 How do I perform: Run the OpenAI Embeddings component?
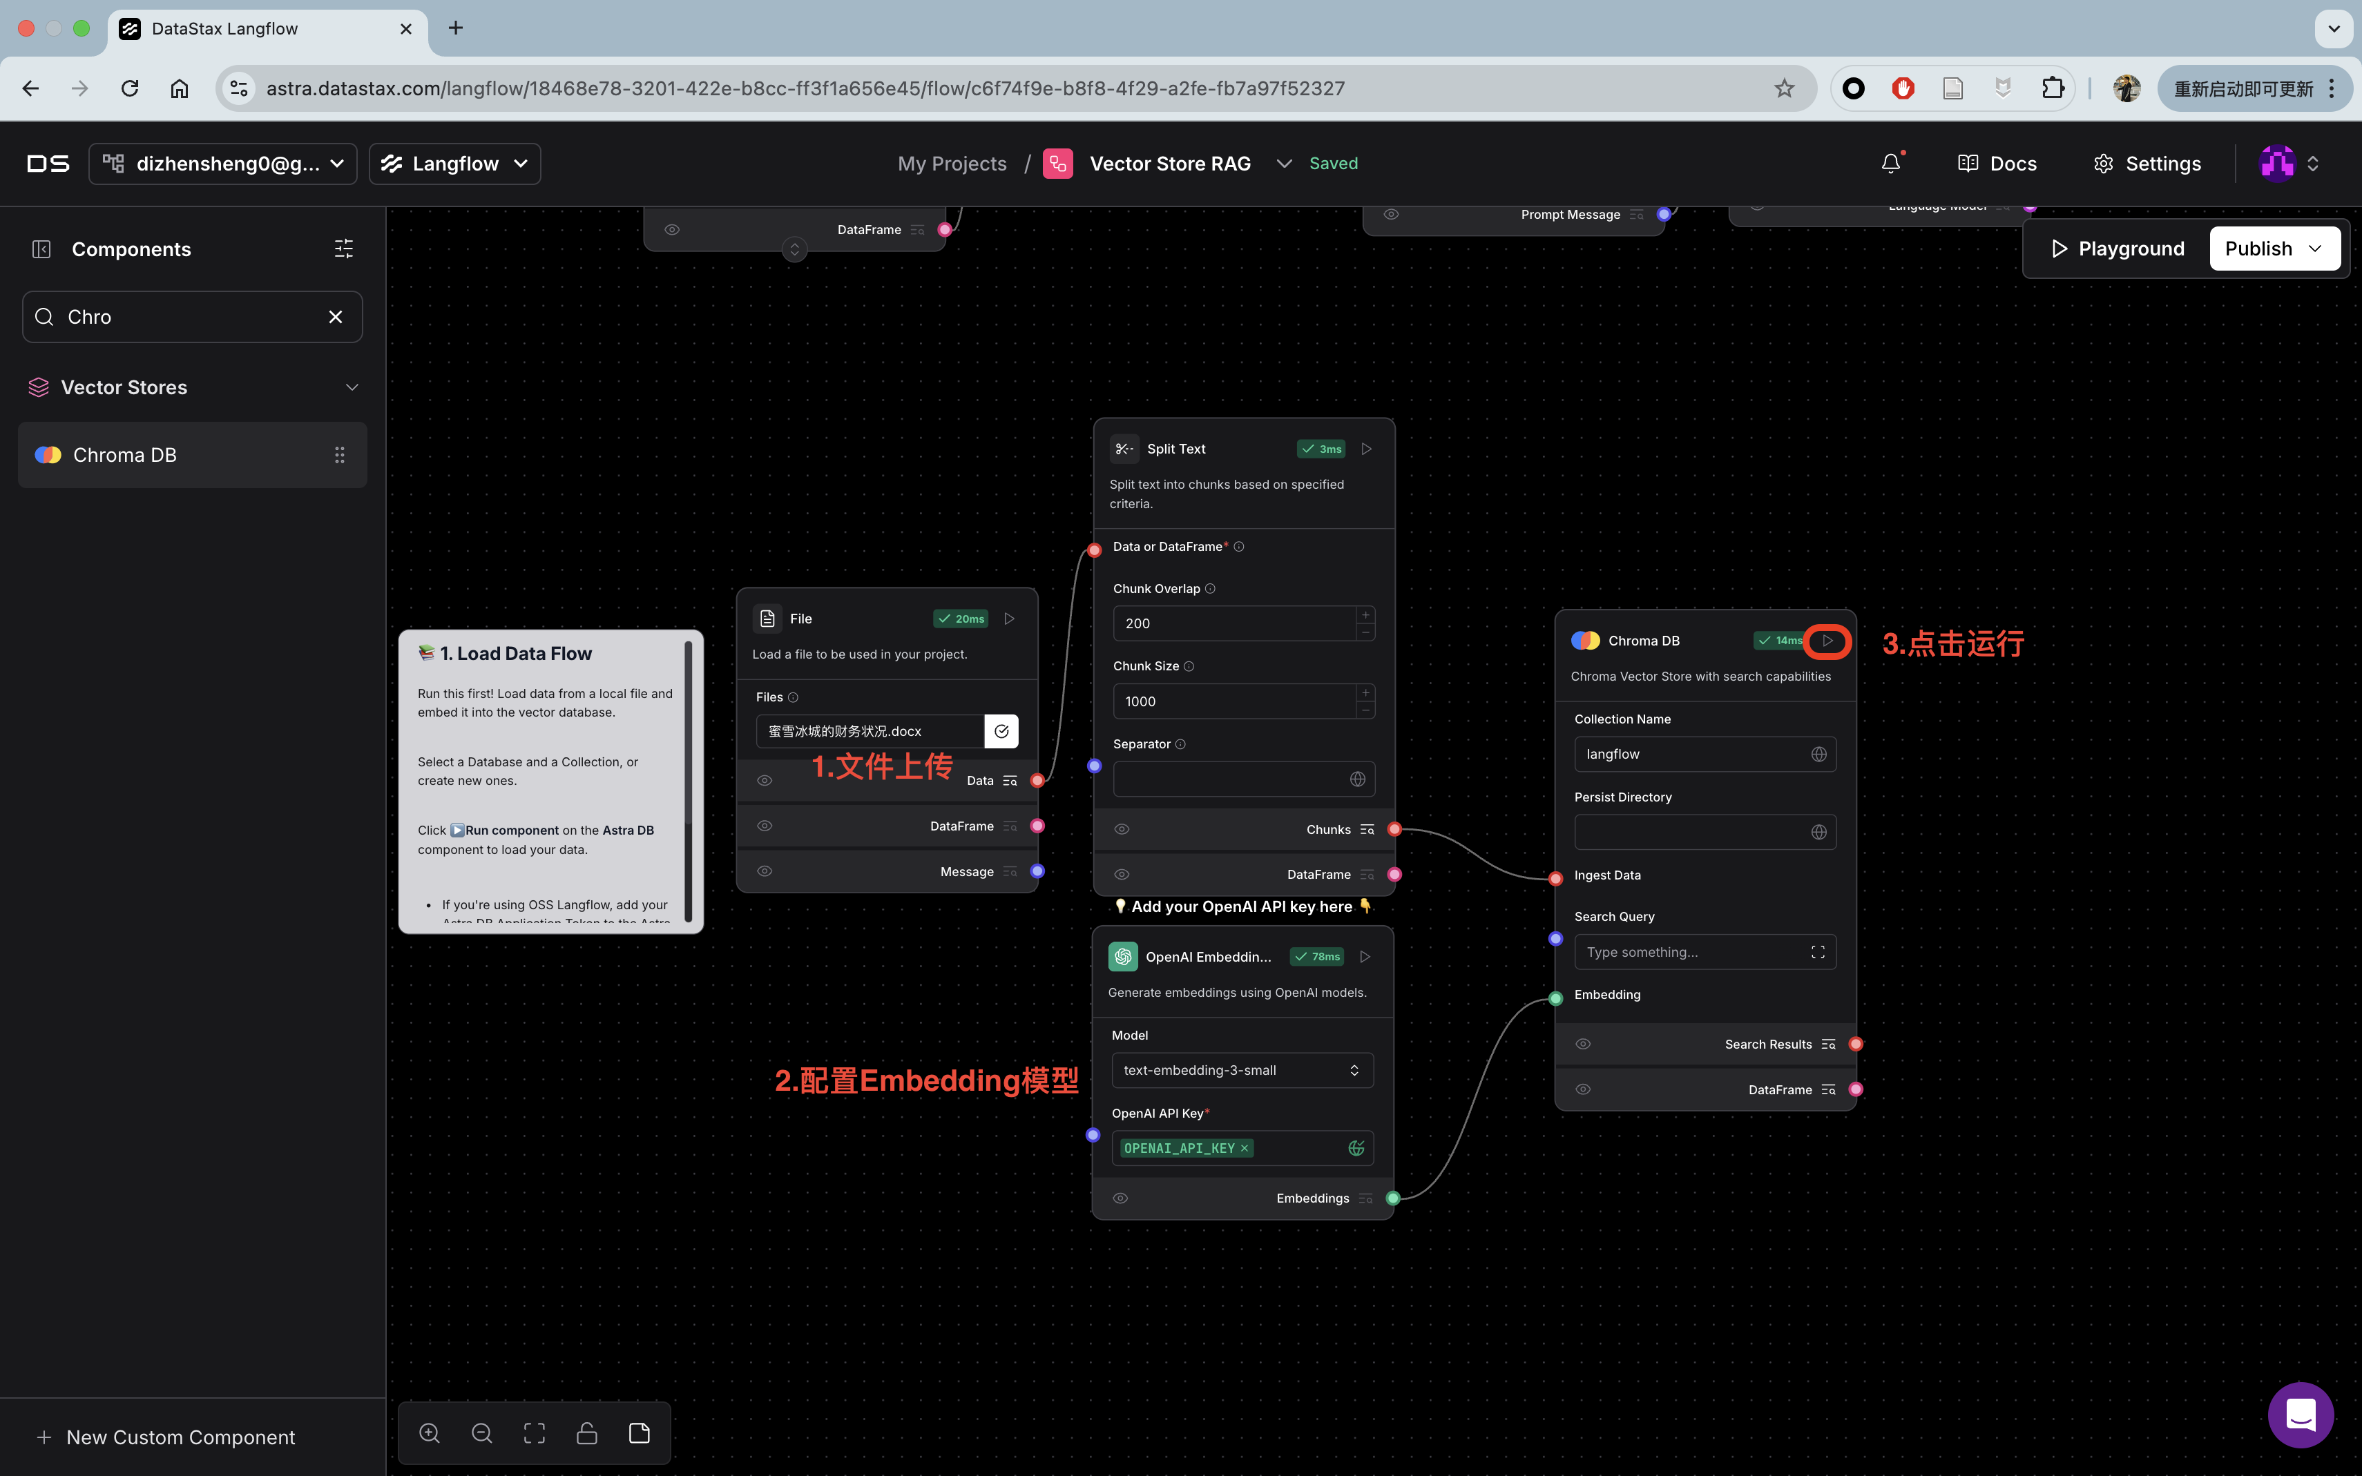click(1365, 957)
